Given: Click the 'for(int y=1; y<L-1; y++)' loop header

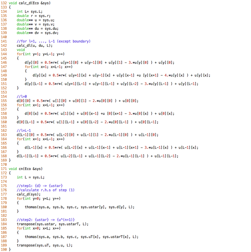Looking at the screenshot, I should pos(41,54).
